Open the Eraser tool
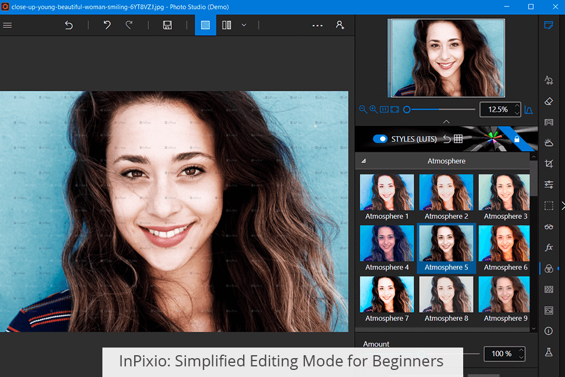Screen dimensions: 565x377 tap(549, 101)
